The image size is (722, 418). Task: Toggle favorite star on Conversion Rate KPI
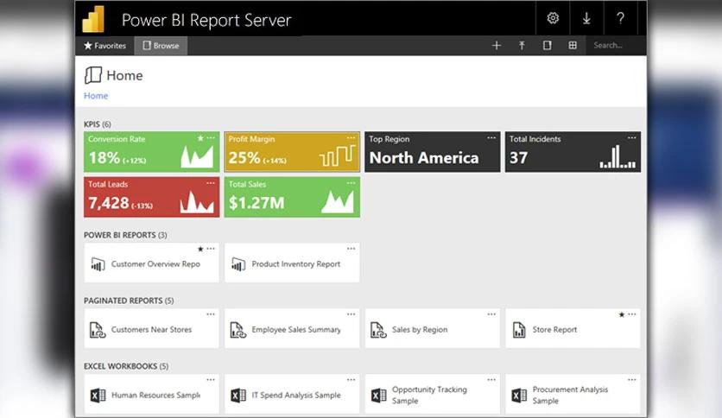click(x=200, y=138)
